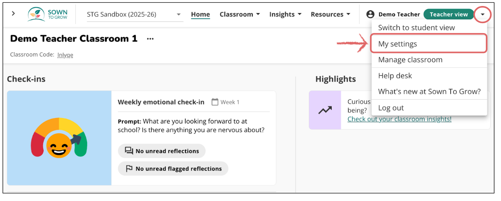
Task: Expand the Insights navigation menu
Action: pyautogui.click(x=285, y=14)
